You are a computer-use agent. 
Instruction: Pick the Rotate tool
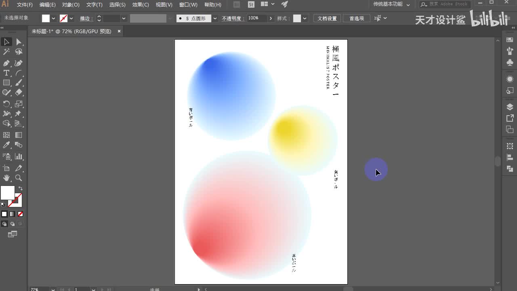point(6,104)
